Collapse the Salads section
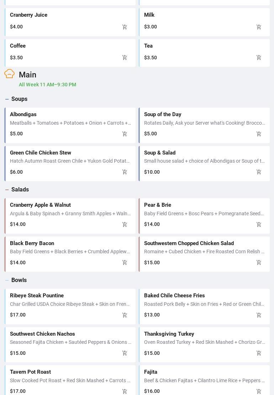 (7, 190)
